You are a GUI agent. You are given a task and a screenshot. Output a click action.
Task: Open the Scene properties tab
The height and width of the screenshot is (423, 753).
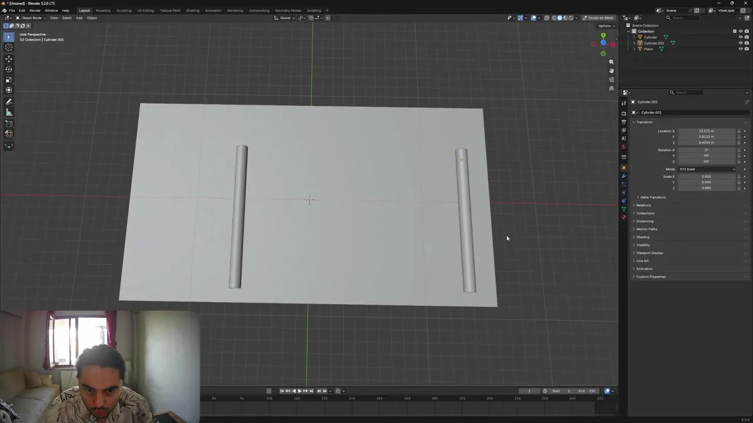click(x=624, y=138)
